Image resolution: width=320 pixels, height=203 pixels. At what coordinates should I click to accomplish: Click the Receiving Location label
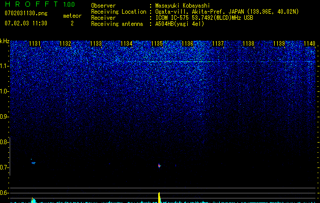[119, 12]
